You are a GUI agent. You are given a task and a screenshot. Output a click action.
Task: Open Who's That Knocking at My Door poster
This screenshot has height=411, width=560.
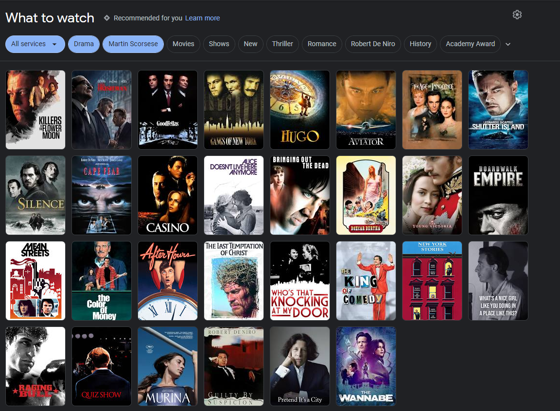[299, 281]
